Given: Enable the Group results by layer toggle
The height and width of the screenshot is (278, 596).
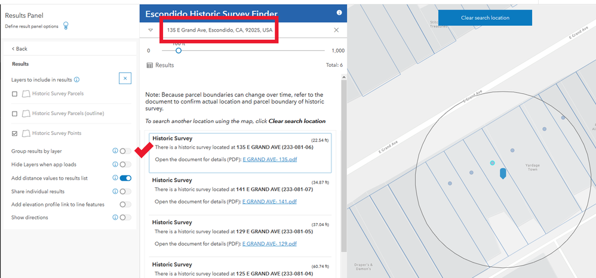Looking at the screenshot, I should [125, 151].
